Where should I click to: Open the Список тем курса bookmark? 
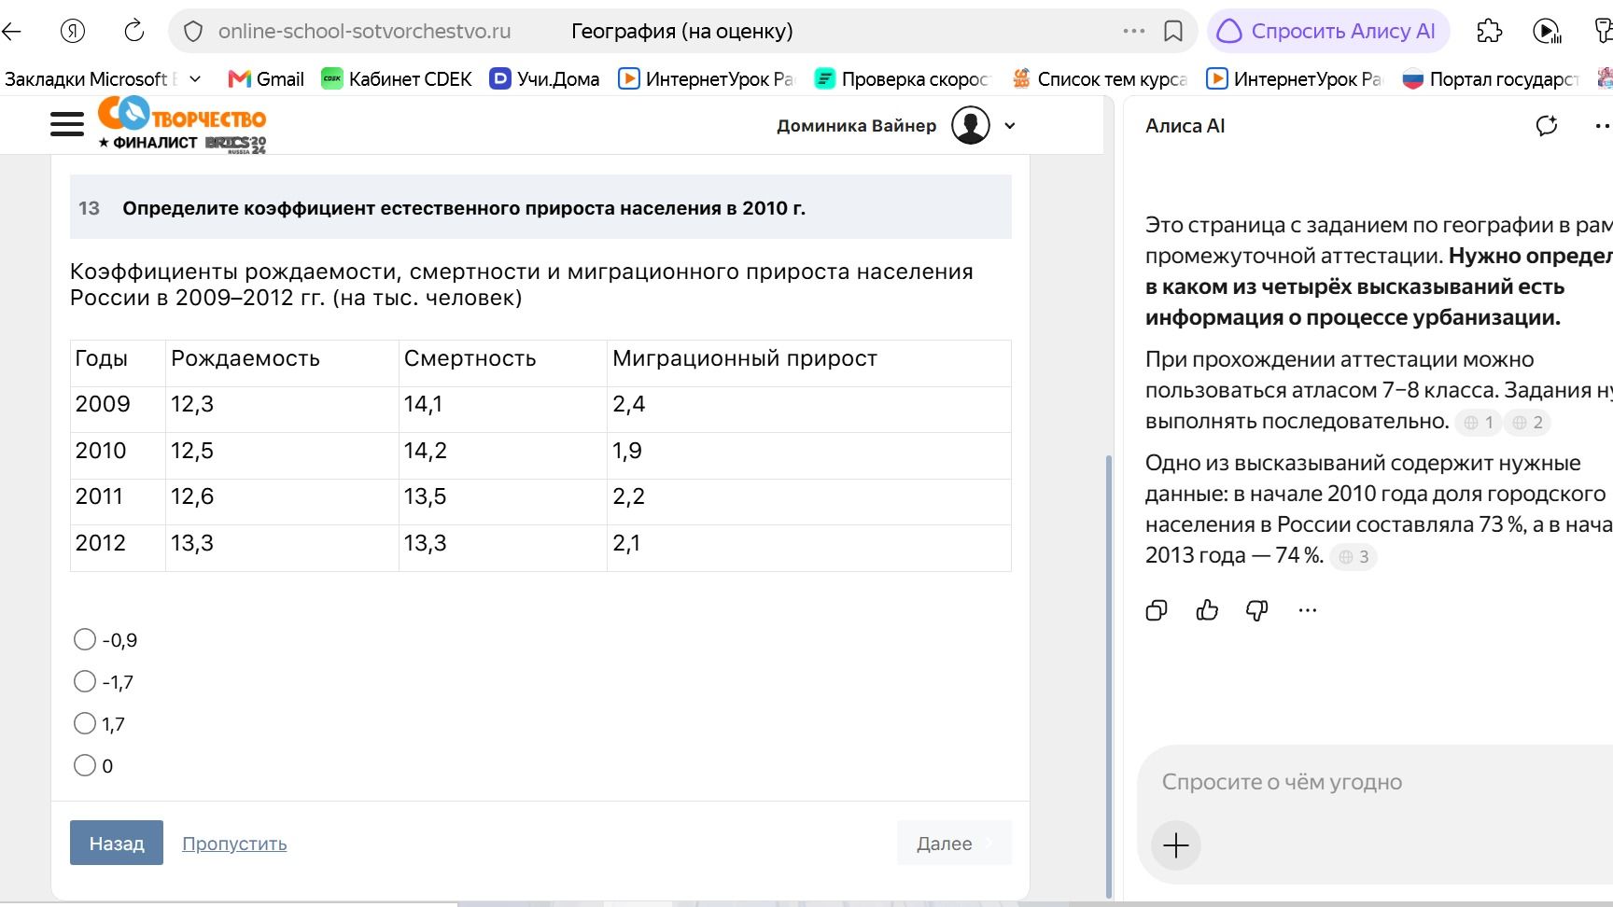point(1100,79)
